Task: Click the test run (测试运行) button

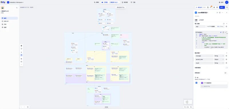Action: 200,7
